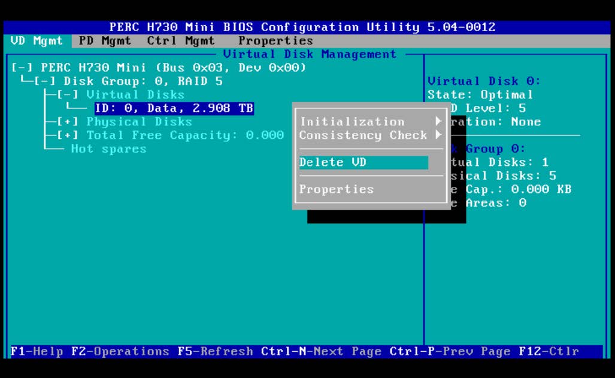Image resolution: width=615 pixels, height=378 pixels.
Task: Collapse the PERC H730 Mini controller node
Action: (22, 68)
